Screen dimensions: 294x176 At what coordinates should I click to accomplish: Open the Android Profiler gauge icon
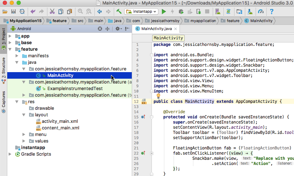pyautogui.click(x=261, y=12)
